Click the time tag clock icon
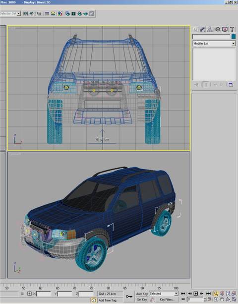The image size is (238, 304). [94, 300]
